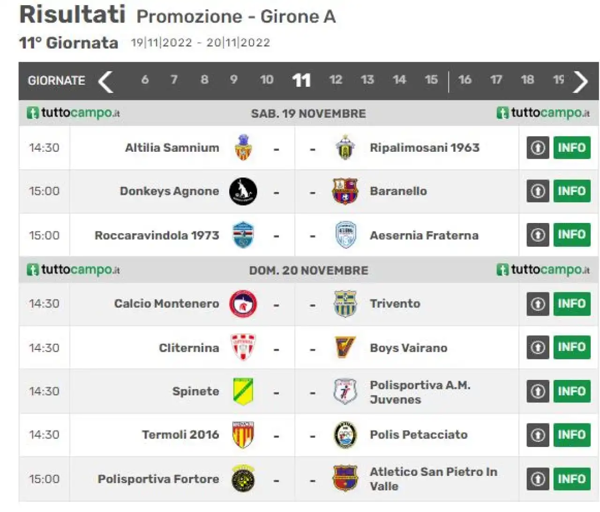Click the Boys Vairano shield logo
The image size is (600, 512).
pyautogui.click(x=345, y=348)
